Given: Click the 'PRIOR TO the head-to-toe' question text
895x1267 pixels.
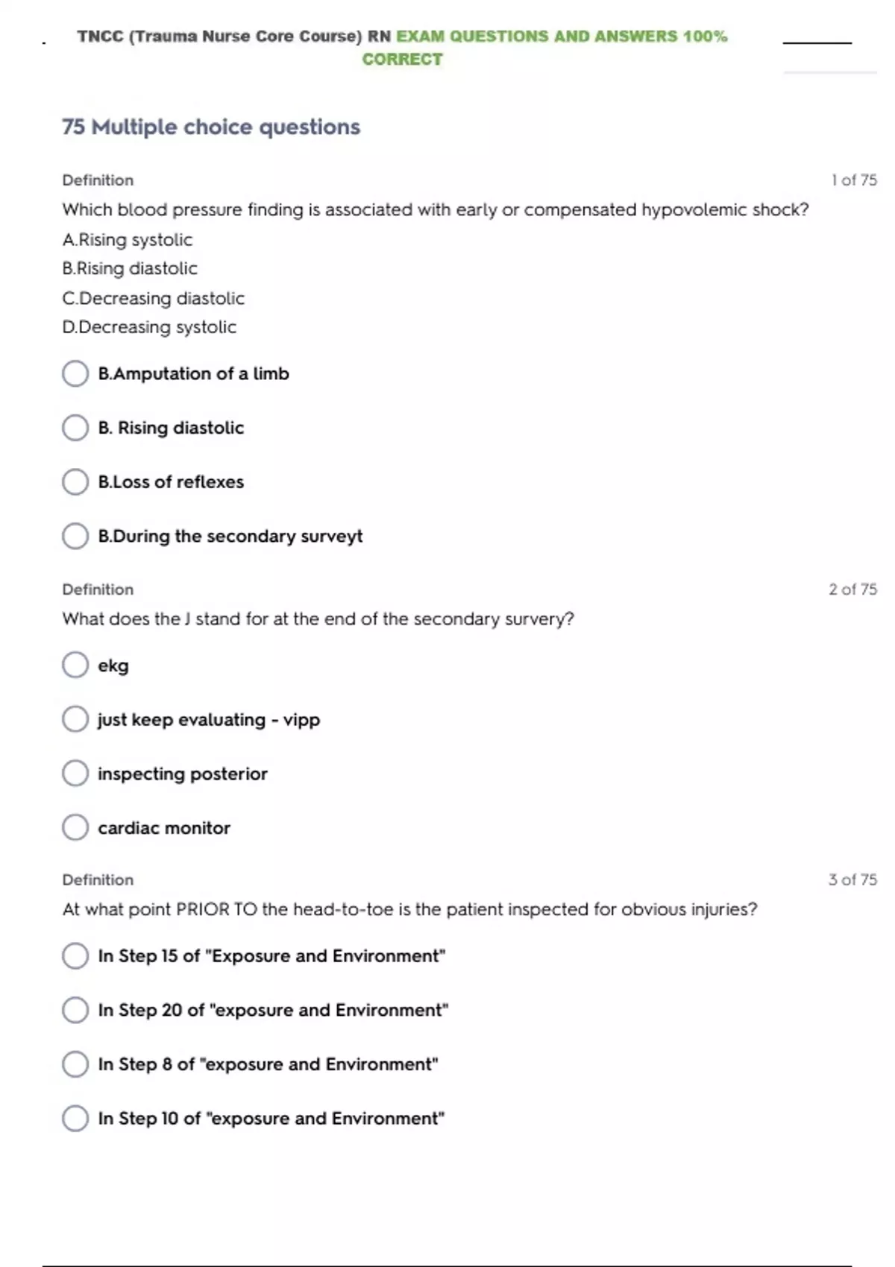Looking at the screenshot, I should pos(409,910).
